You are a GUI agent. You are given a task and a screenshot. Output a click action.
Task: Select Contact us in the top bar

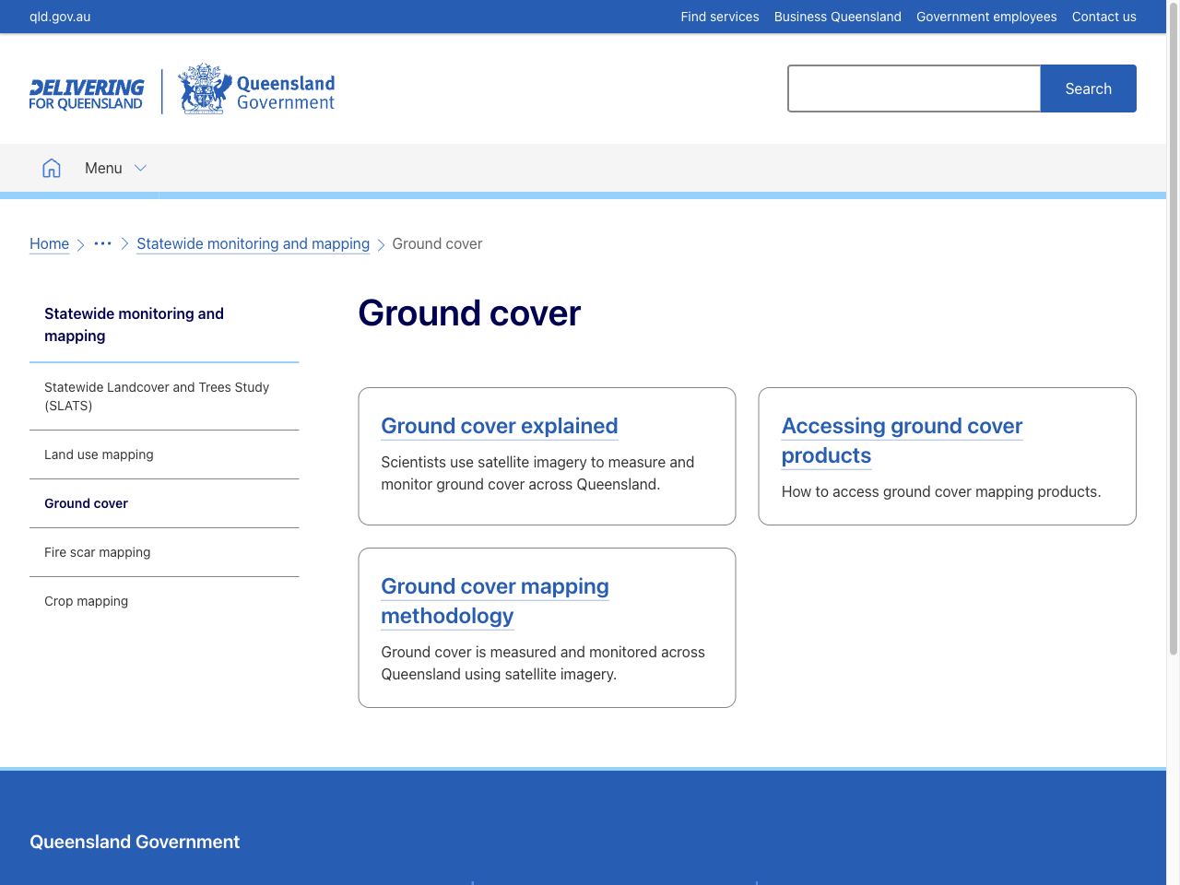(1103, 17)
